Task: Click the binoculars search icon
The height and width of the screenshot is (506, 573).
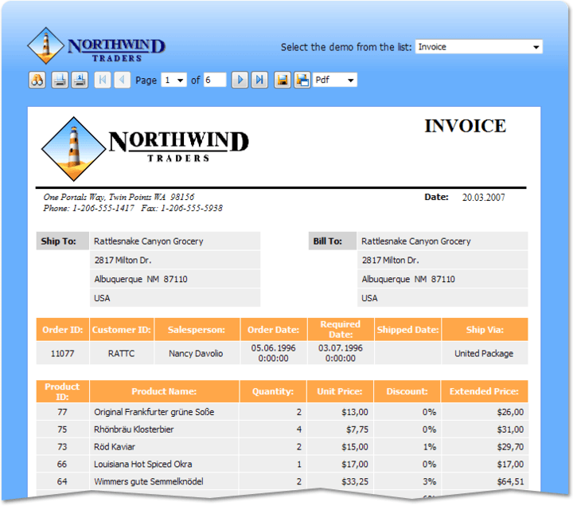Action: [x=37, y=80]
